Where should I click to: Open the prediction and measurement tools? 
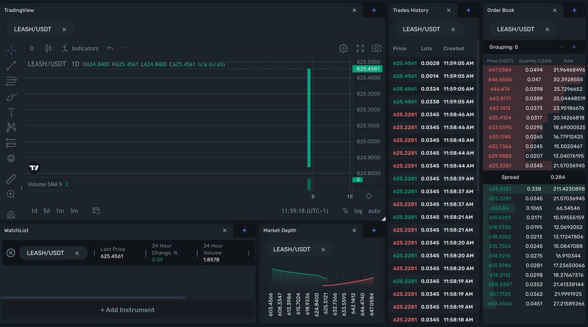(x=11, y=143)
